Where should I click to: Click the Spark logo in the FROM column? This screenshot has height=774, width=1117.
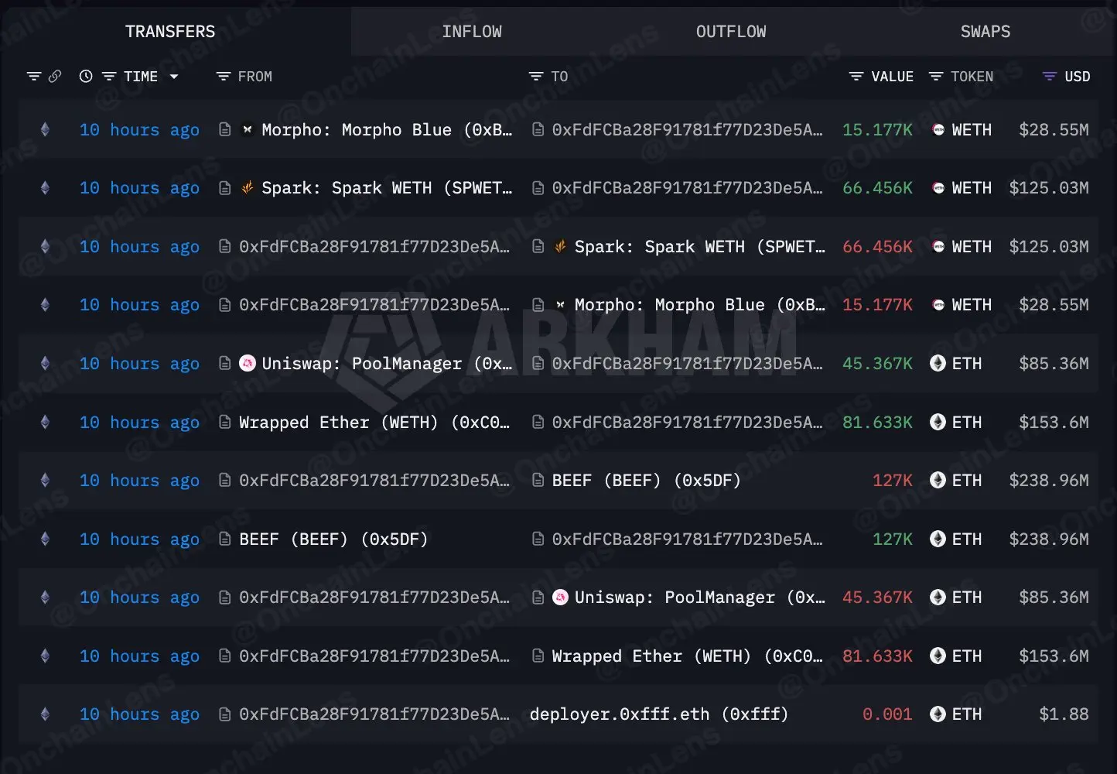(248, 188)
